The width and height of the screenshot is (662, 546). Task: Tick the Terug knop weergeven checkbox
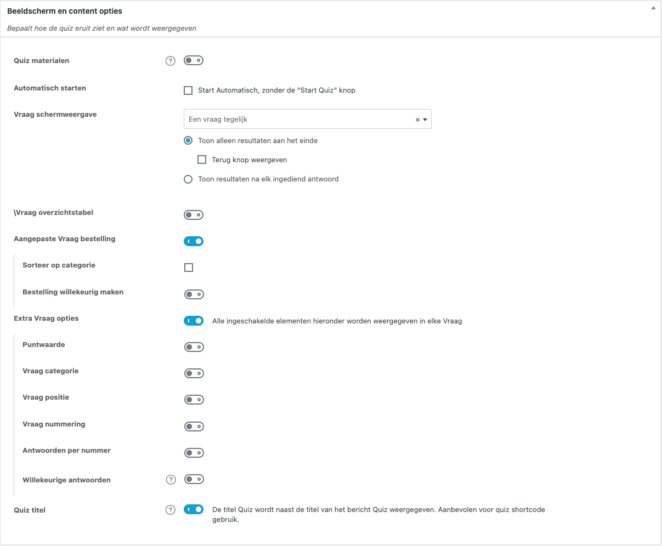point(202,160)
